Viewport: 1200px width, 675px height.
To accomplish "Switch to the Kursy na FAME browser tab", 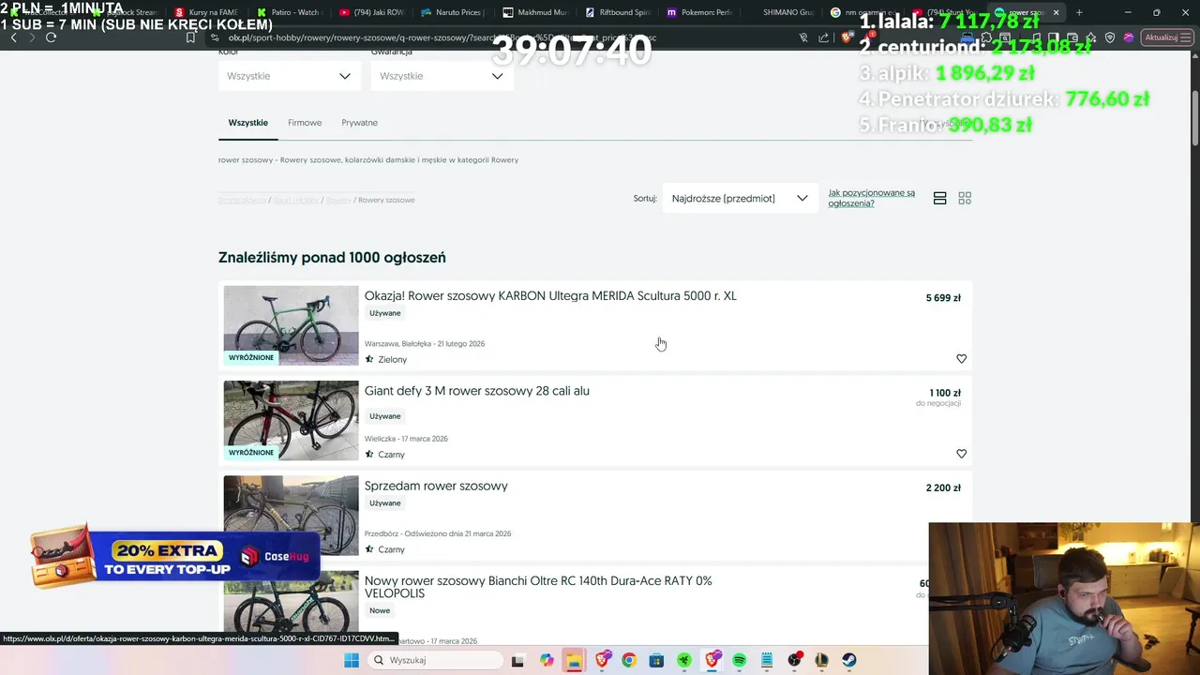I will pyautogui.click(x=206, y=12).
